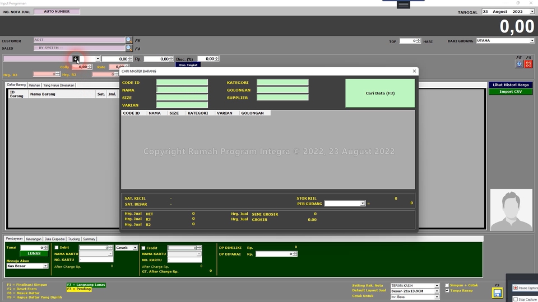
Task: Click the Debit NO. KARTU field
Action: point(96,260)
